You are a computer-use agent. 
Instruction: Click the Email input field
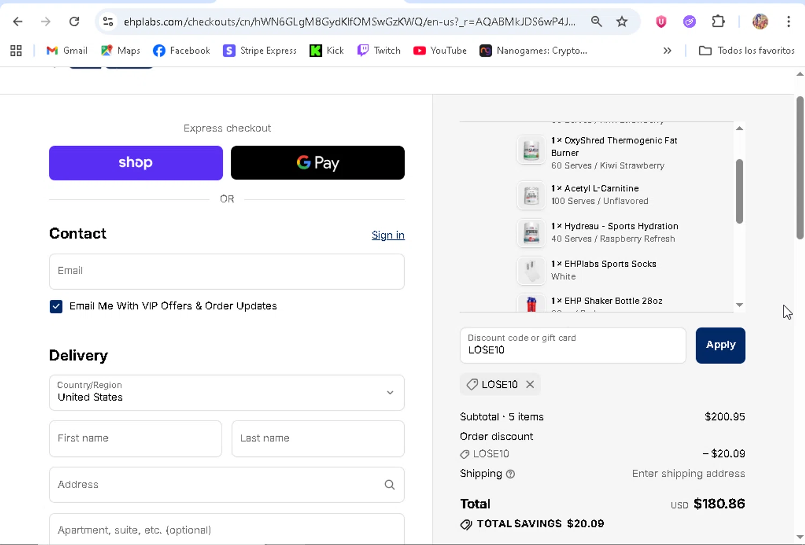click(x=226, y=271)
